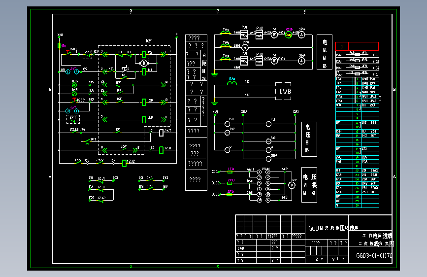The height and width of the screenshot is (277, 427).
Task: Select the A411 wire label
Action: (x=248, y=81)
